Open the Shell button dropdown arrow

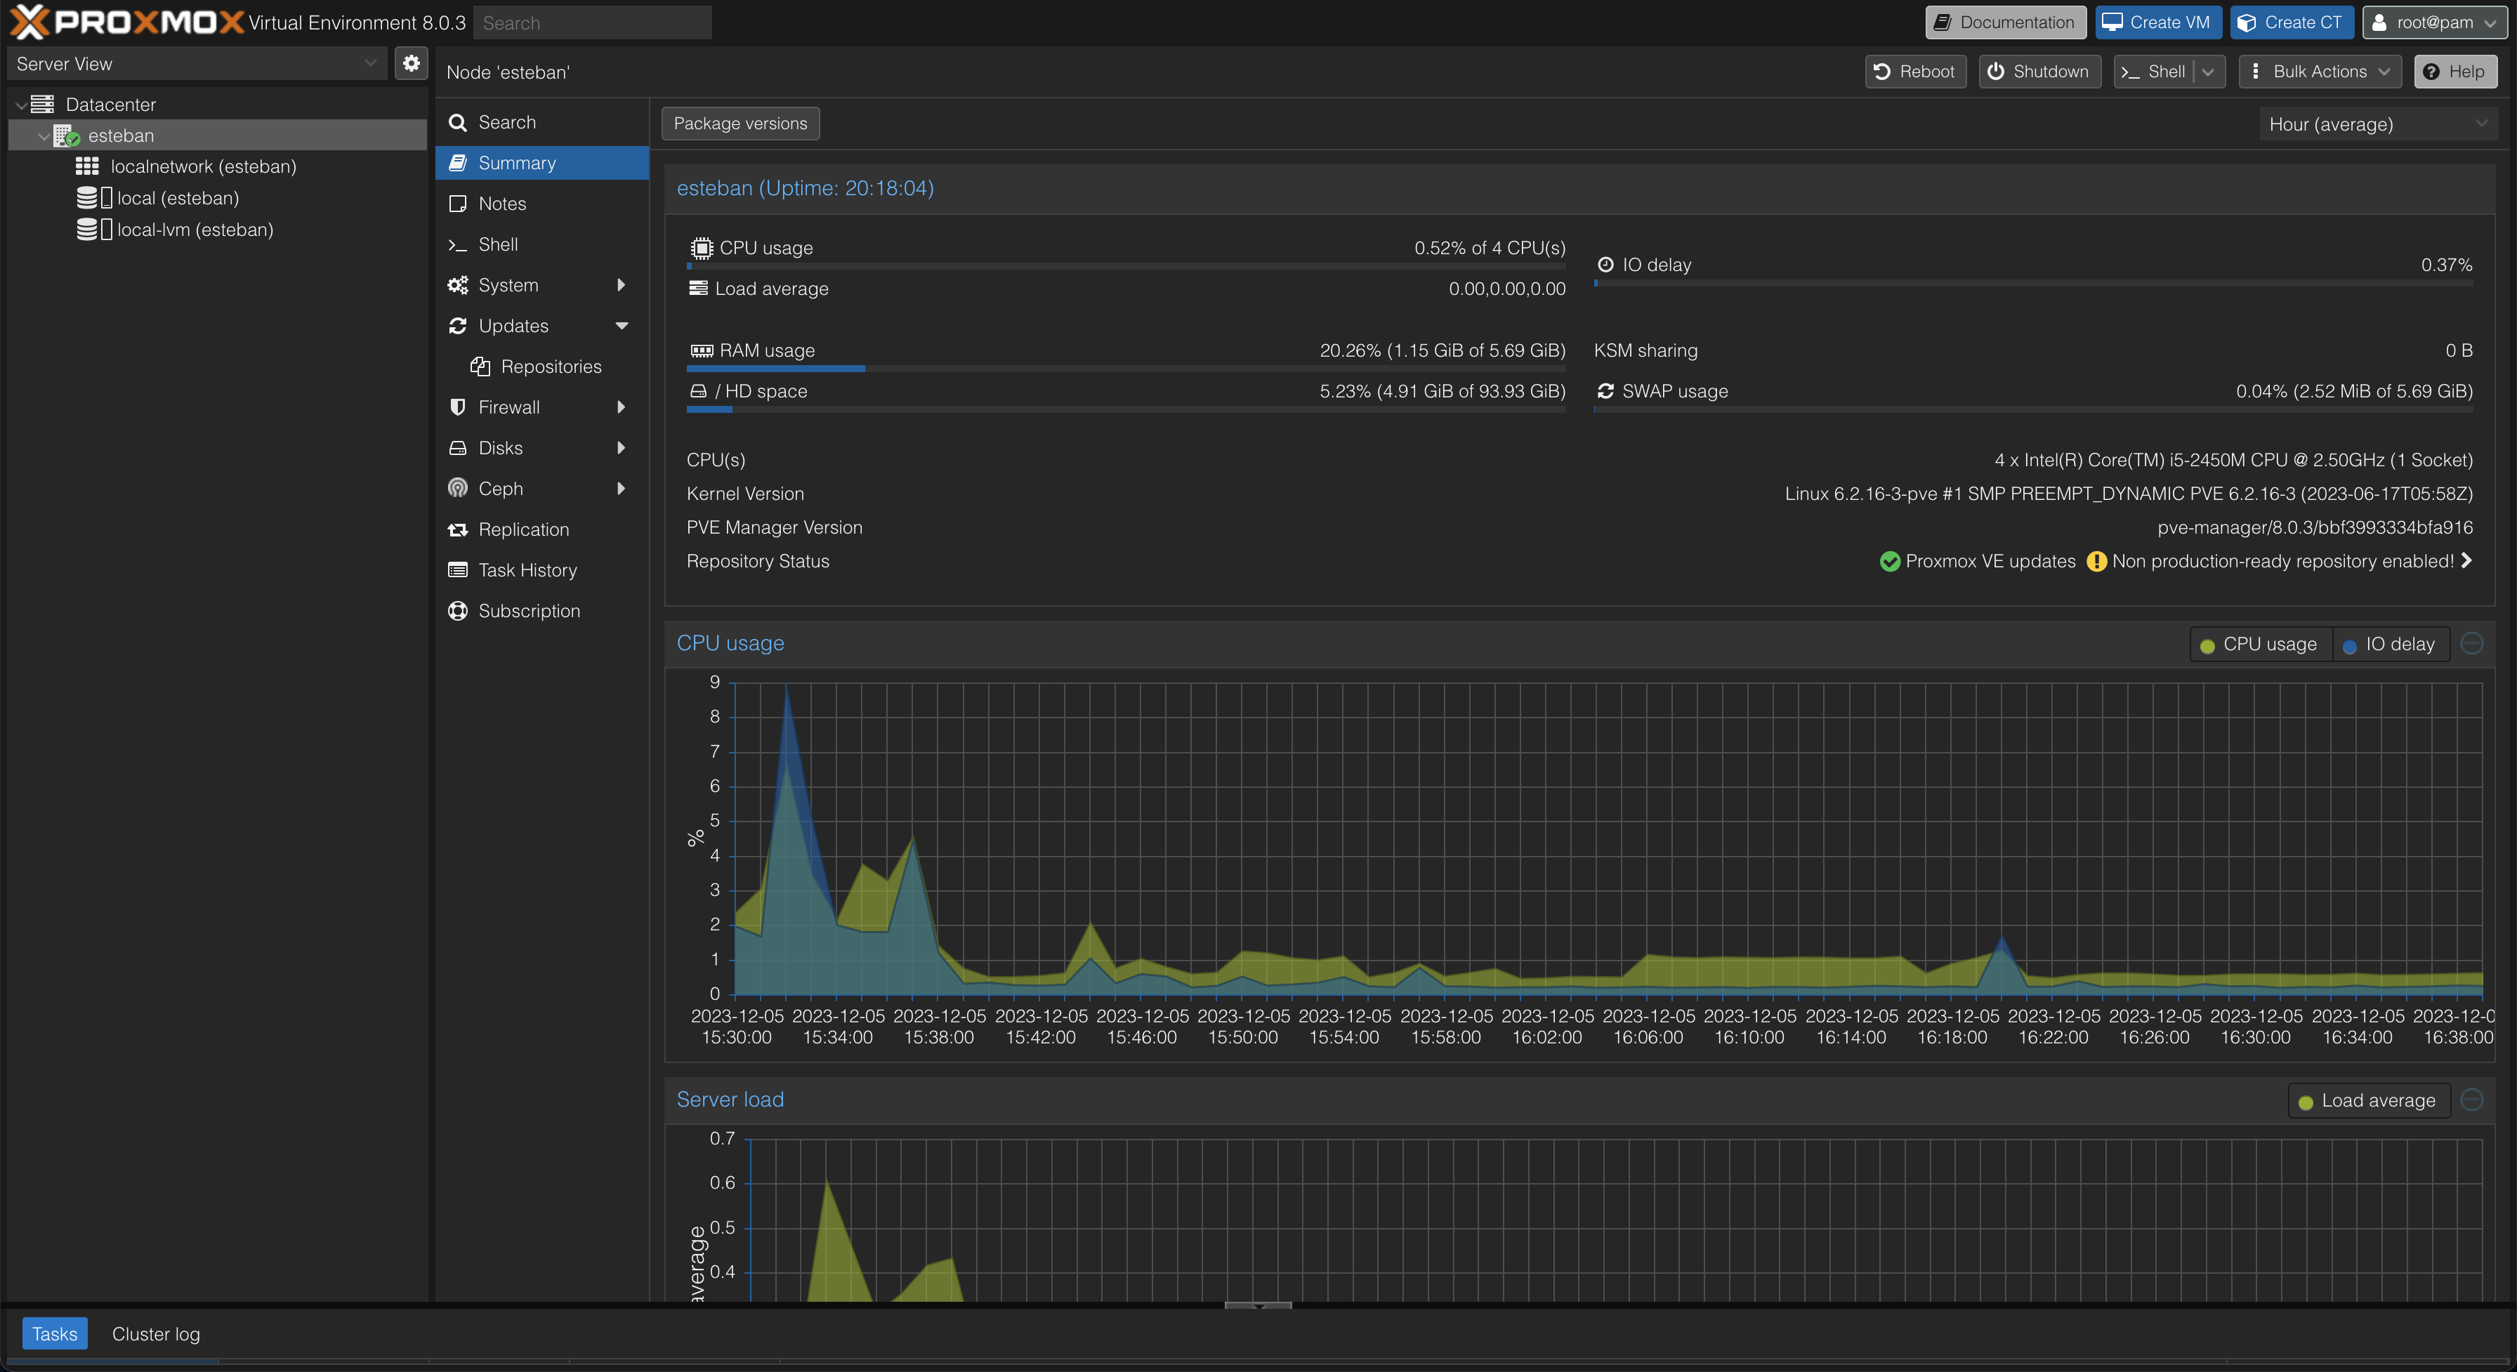click(2208, 72)
